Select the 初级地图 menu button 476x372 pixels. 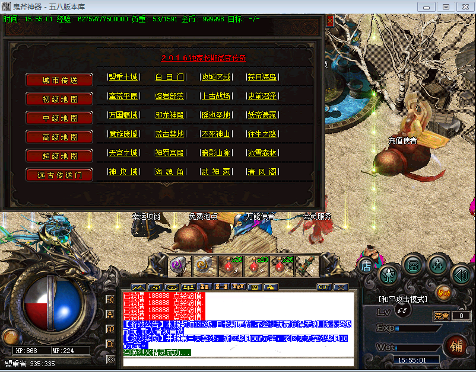pyautogui.click(x=59, y=99)
